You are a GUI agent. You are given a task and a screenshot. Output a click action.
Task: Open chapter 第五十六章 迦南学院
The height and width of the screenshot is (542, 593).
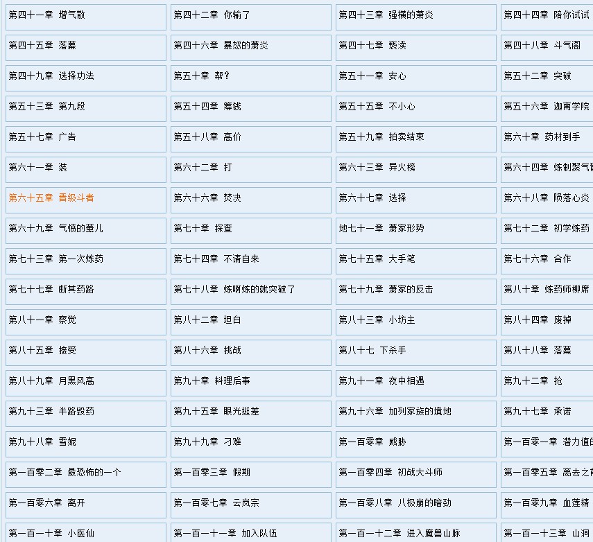547,107
